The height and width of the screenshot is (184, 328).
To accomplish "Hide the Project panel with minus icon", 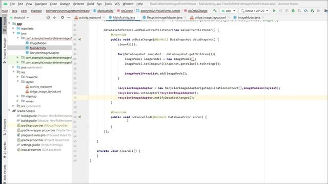I will pyautogui.click(x=69, y=17).
